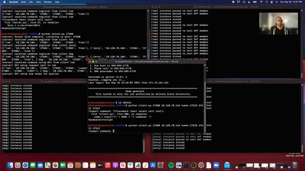The height and width of the screenshot is (171, 305).
Task: Open Apple TV app in the dock
Action: pyautogui.click(x=100, y=165)
